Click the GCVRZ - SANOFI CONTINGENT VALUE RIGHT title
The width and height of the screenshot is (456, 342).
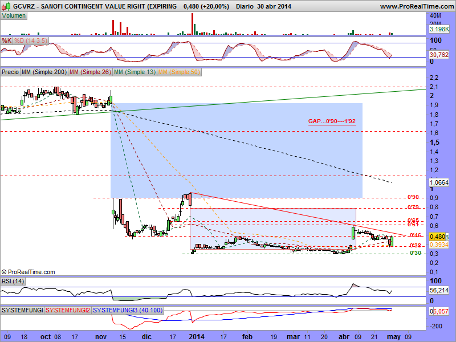point(95,6)
